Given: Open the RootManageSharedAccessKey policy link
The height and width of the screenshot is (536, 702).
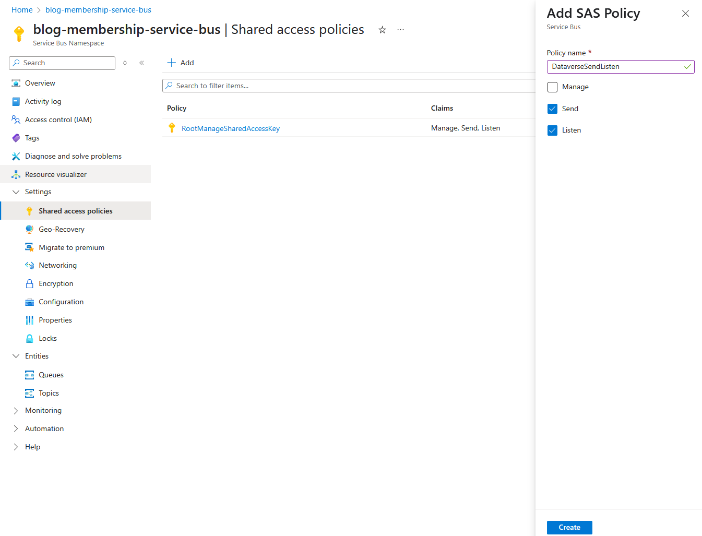Looking at the screenshot, I should (231, 128).
